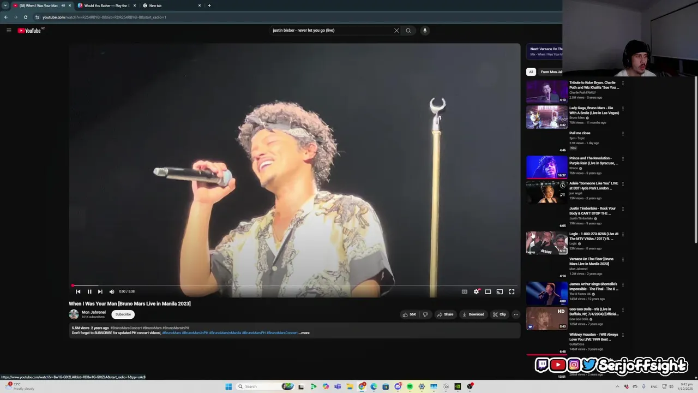
Task: Like the video with 56K likes
Action: pos(409,314)
